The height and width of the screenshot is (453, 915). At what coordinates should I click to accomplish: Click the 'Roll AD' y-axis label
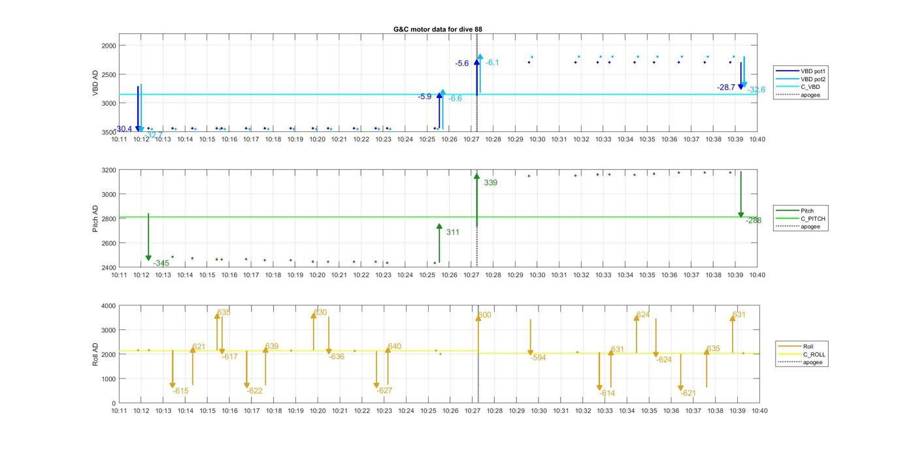(95, 354)
